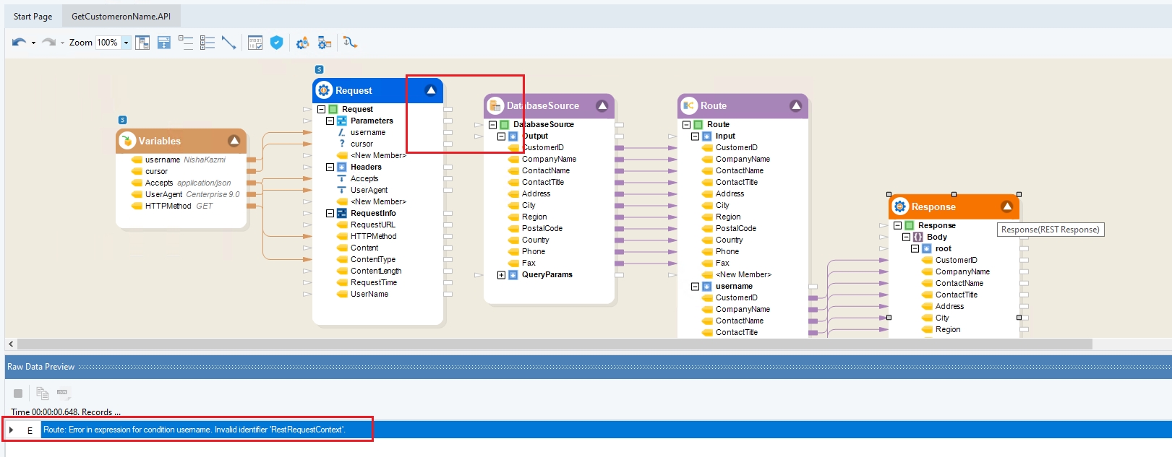Click the blue shield verify icon

click(x=276, y=43)
